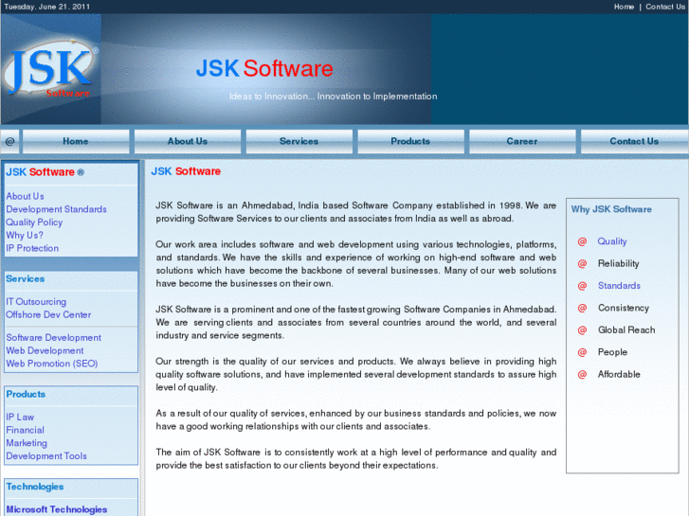Click the large JSK Software banner title
This screenshot has width=689, height=516.
264,68
